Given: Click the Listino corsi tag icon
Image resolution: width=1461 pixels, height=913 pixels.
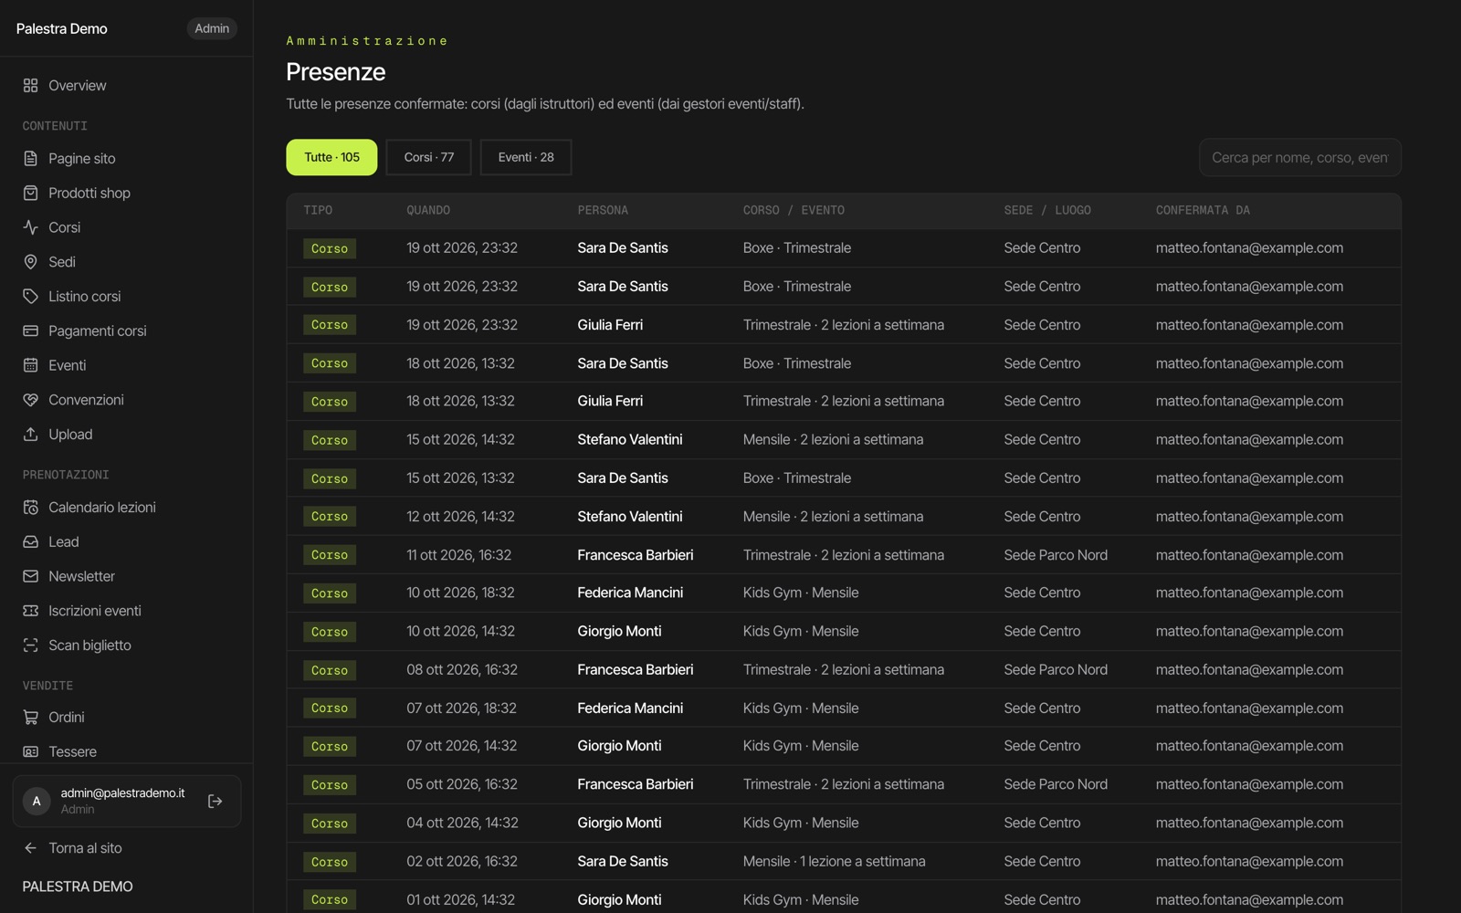Looking at the screenshot, I should [30, 296].
